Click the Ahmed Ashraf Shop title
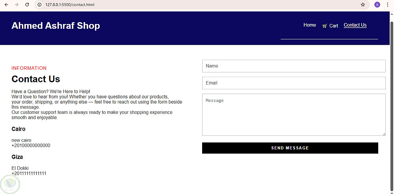394x194 pixels. coord(56,26)
